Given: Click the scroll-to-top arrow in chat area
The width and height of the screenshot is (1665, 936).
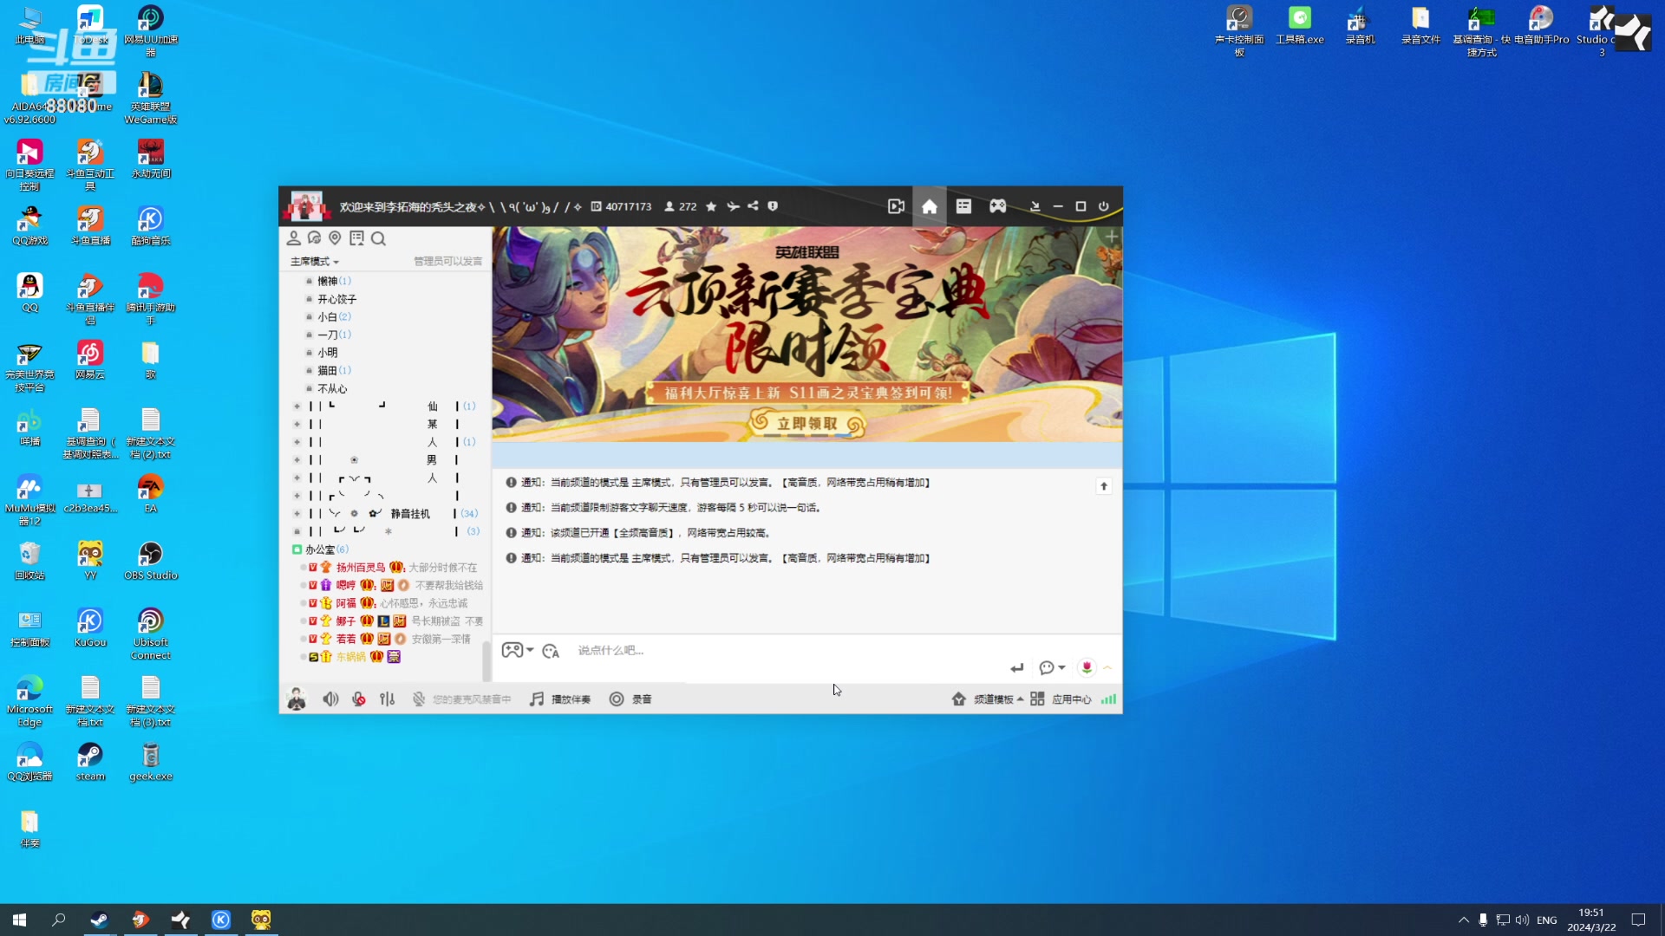Looking at the screenshot, I should (1103, 485).
